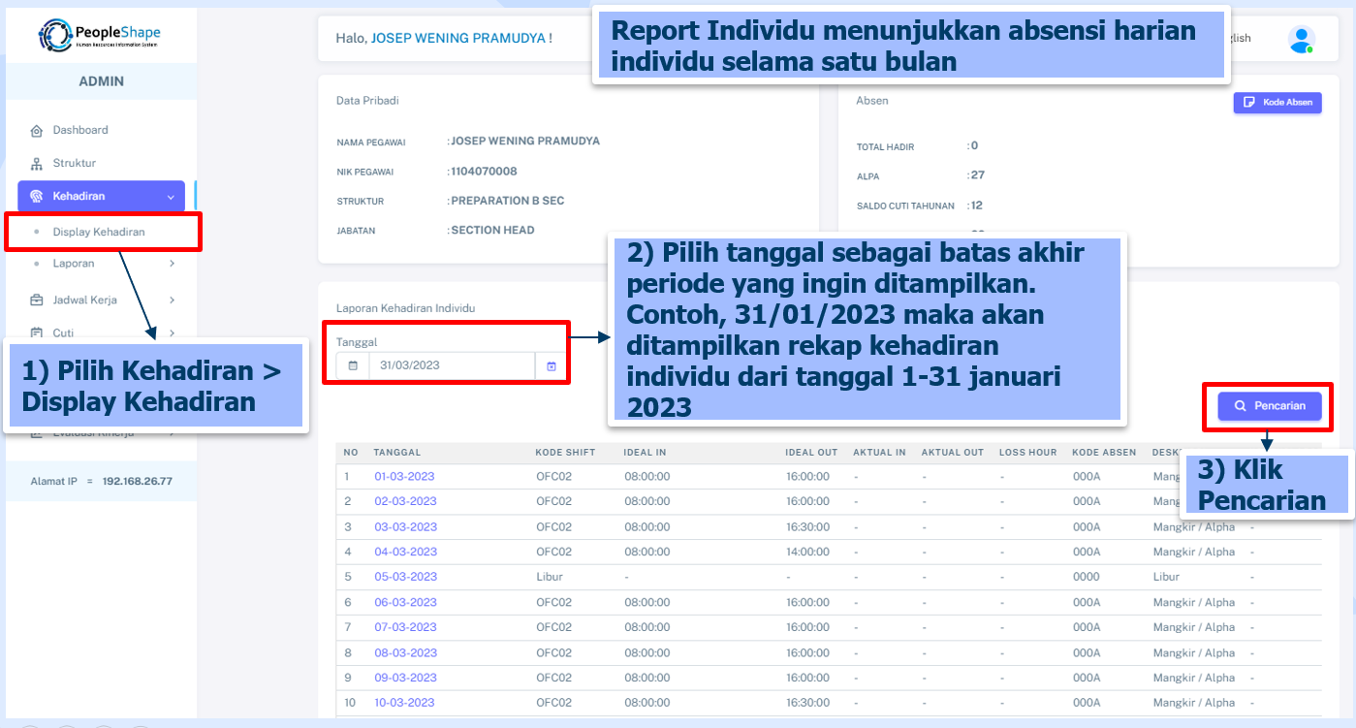Expand the Jadwal Kerja menu arrow
1356x728 pixels.
click(172, 301)
